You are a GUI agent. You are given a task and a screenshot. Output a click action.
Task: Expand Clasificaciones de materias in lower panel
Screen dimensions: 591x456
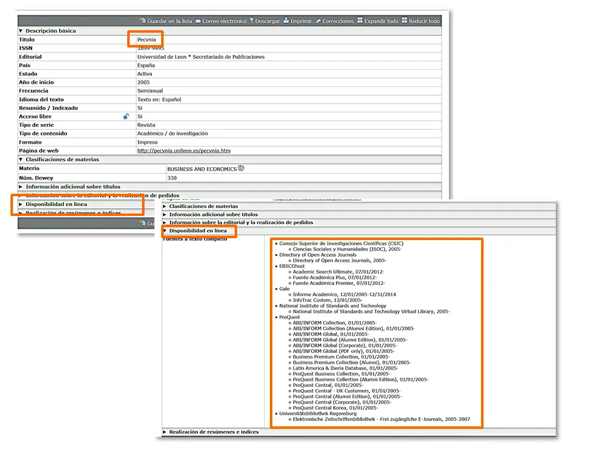(165, 206)
